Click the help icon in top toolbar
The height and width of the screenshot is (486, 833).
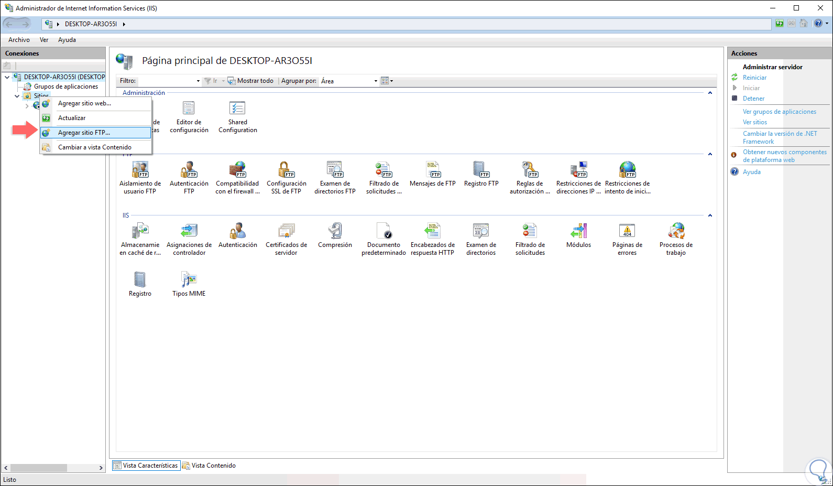click(818, 24)
